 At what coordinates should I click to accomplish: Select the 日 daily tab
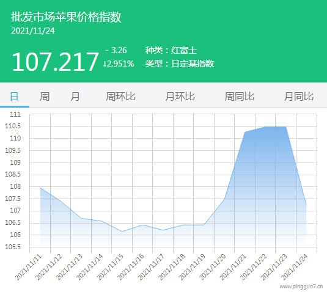pyautogui.click(x=15, y=97)
